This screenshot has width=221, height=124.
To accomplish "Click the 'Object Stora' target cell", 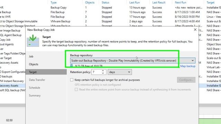I will pyautogui.click(x=214, y=44).
